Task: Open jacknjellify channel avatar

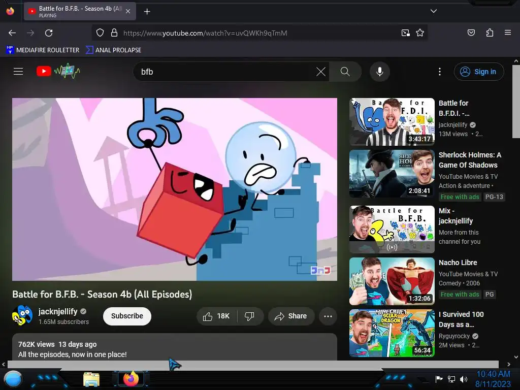Action: pos(22,315)
